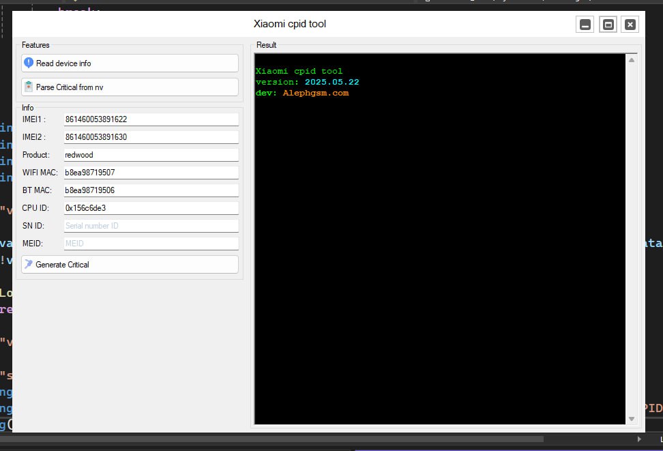Click the CPU ID field
The width and height of the screenshot is (663, 451).
[x=151, y=208]
